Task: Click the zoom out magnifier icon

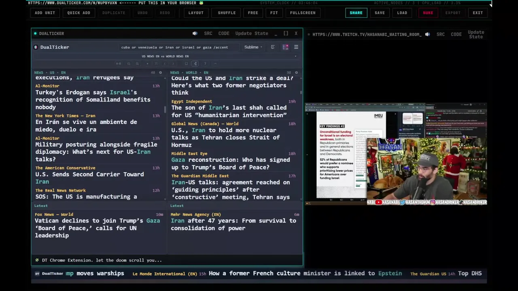Action: (x=129, y=63)
